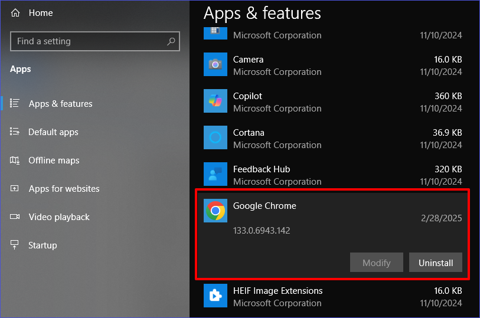
Task: Open Apps for websites settings
Action: point(64,189)
